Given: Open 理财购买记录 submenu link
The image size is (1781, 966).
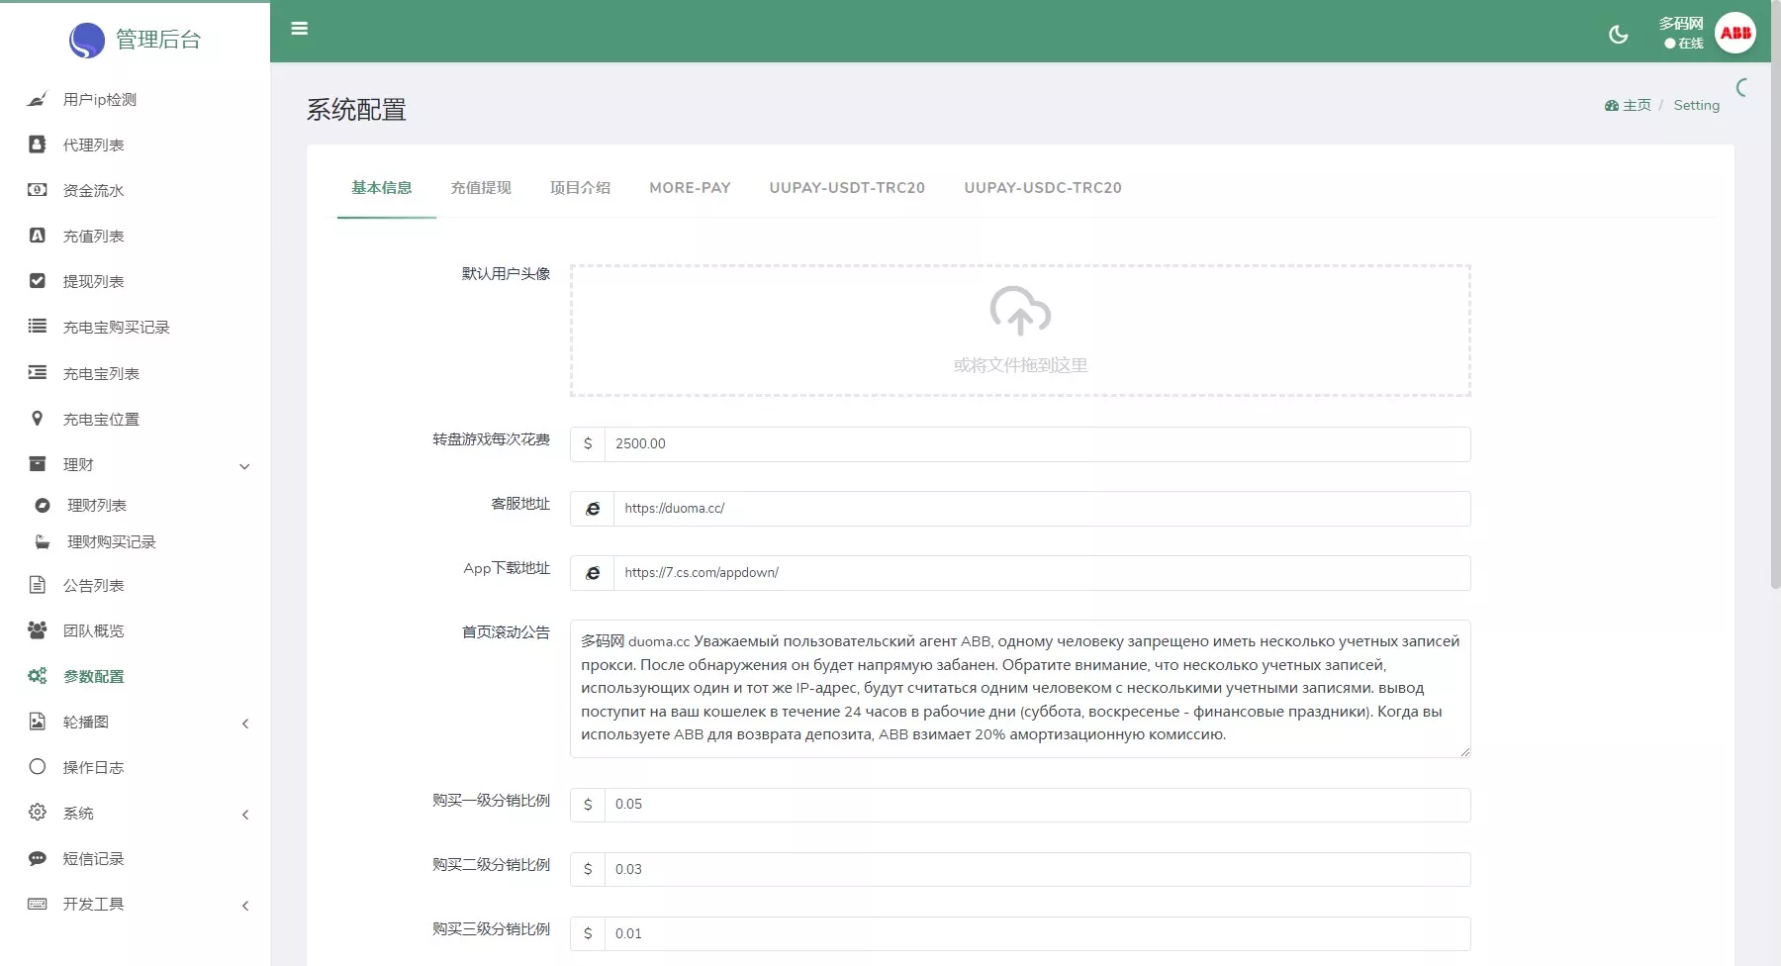Looking at the screenshot, I should [111, 541].
